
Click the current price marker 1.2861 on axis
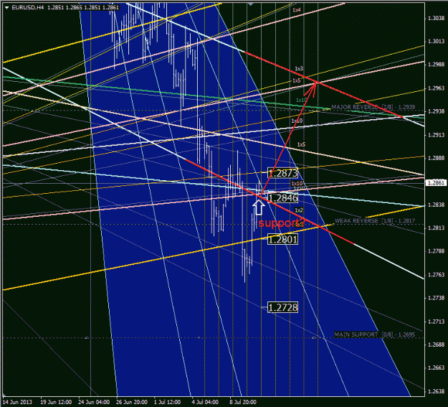tap(436, 182)
